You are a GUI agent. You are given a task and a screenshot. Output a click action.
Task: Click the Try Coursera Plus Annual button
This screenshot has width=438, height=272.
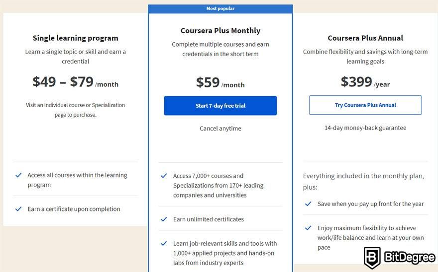pos(365,105)
